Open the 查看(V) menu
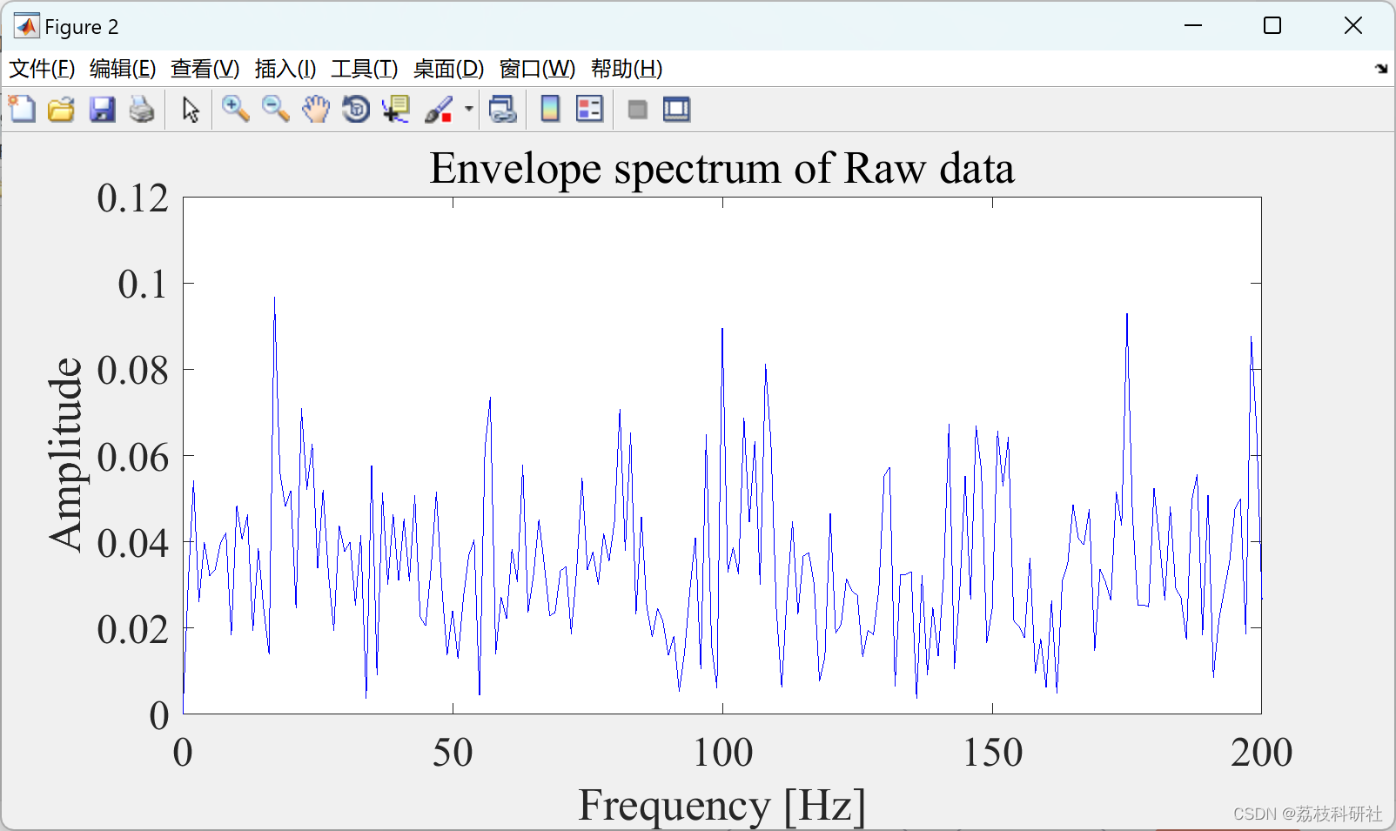The width and height of the screenshot is (1396, 831). tap(205, 69)
